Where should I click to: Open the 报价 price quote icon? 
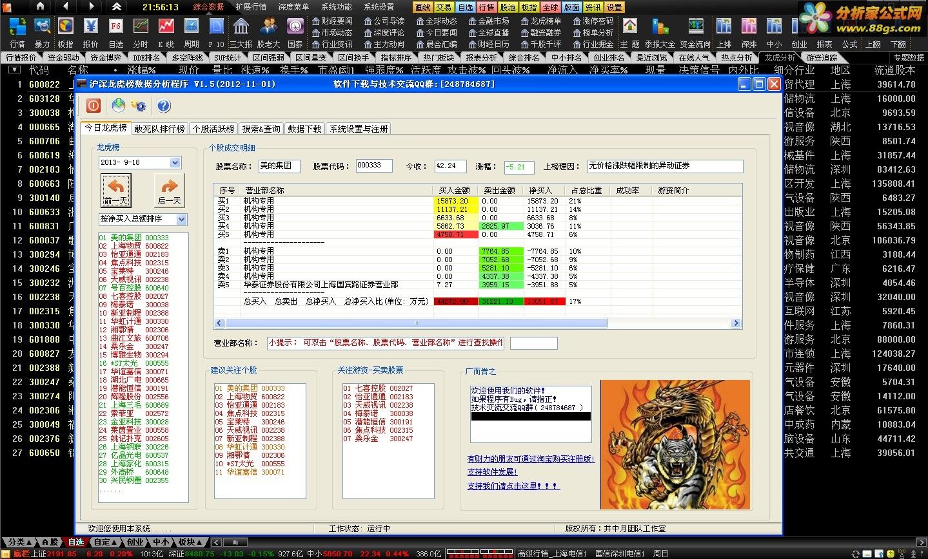(x=91, y=32)
